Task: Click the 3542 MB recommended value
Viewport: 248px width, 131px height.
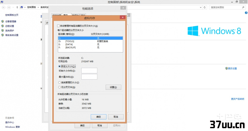Action: [86, 104]
